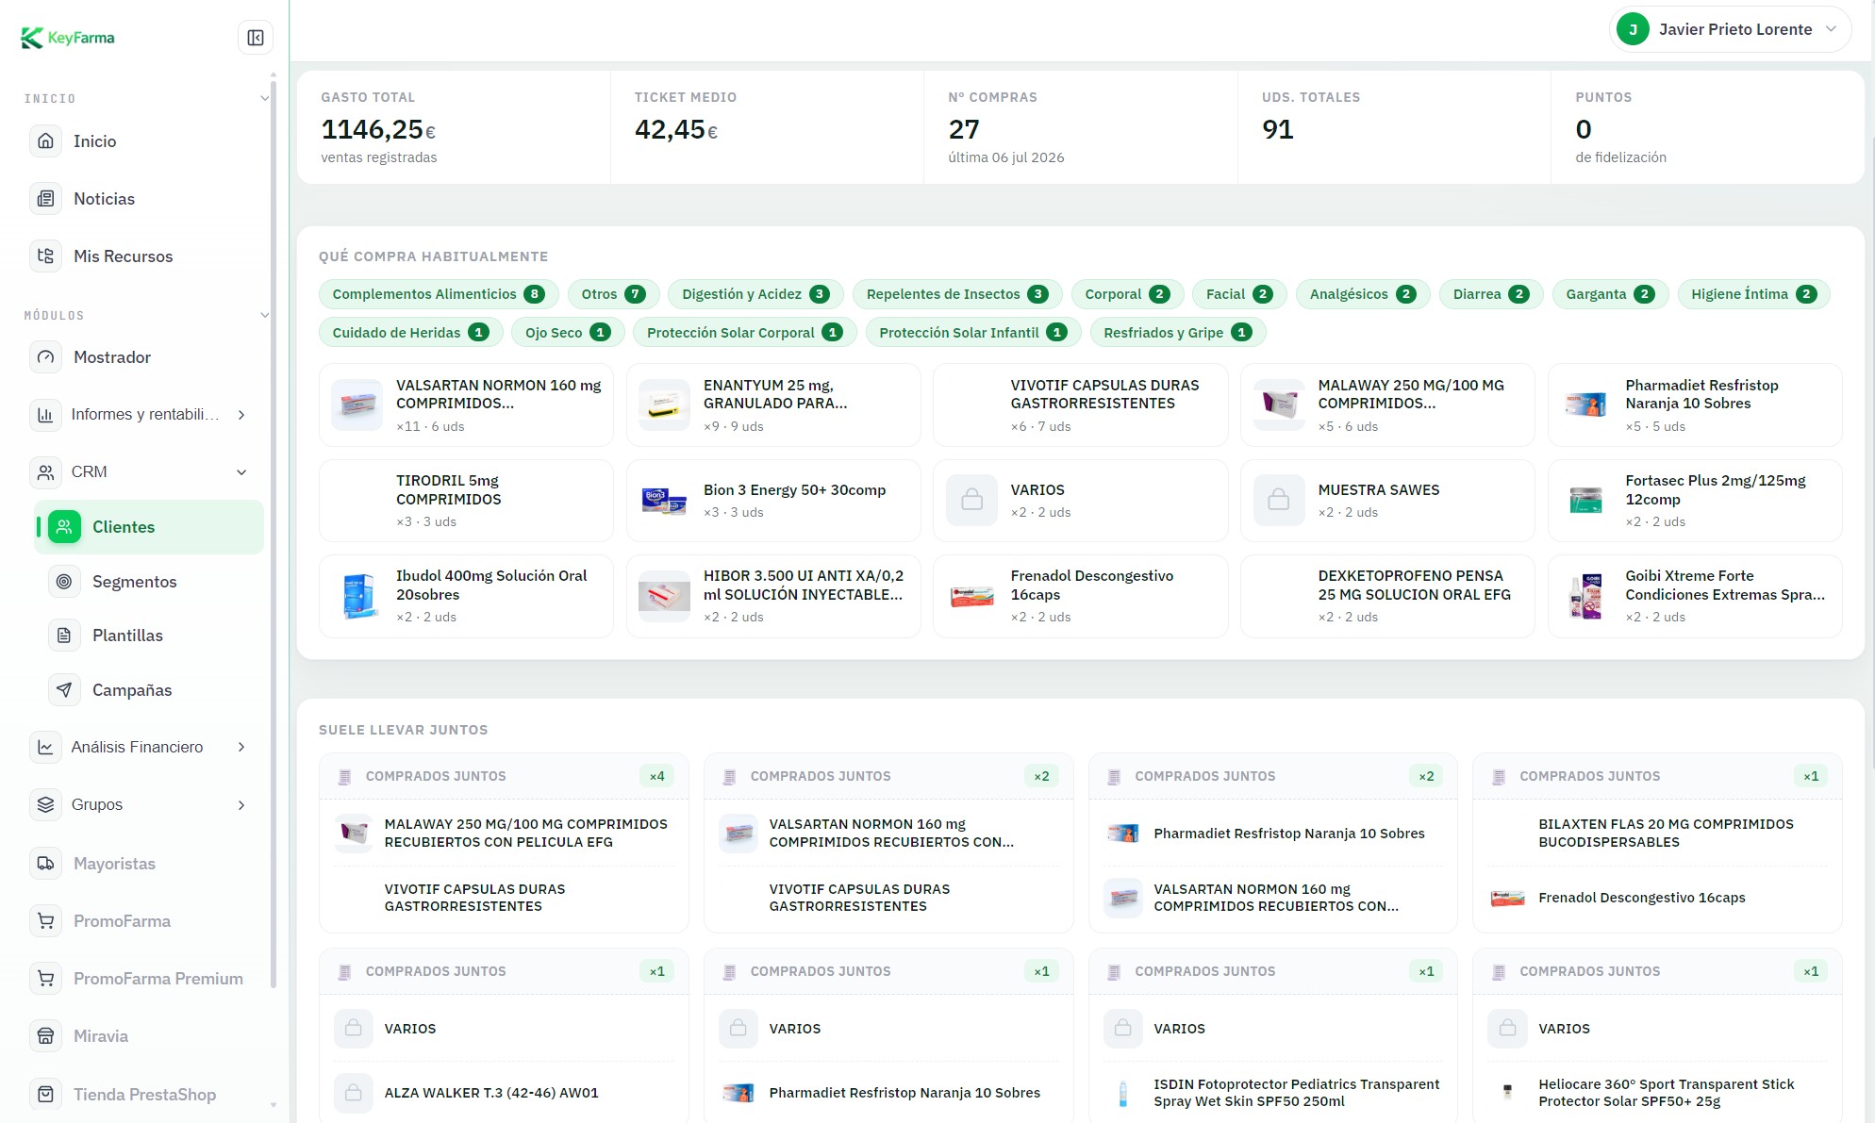The width and height of the screenshot is (1875, 1123).
Task: Click the Mis Recursos tree icon
Action: click(45, 256)
